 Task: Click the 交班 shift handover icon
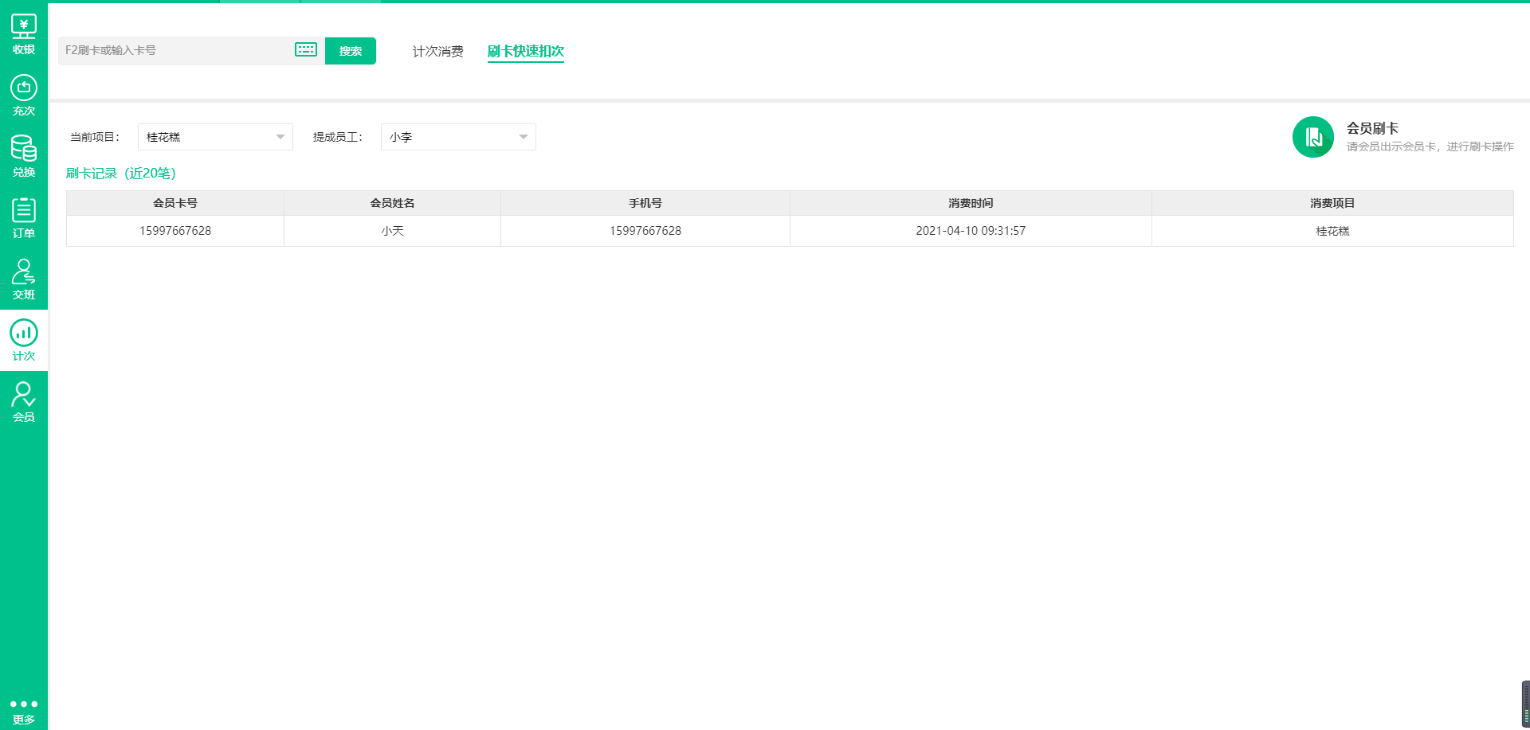[24, 279]
